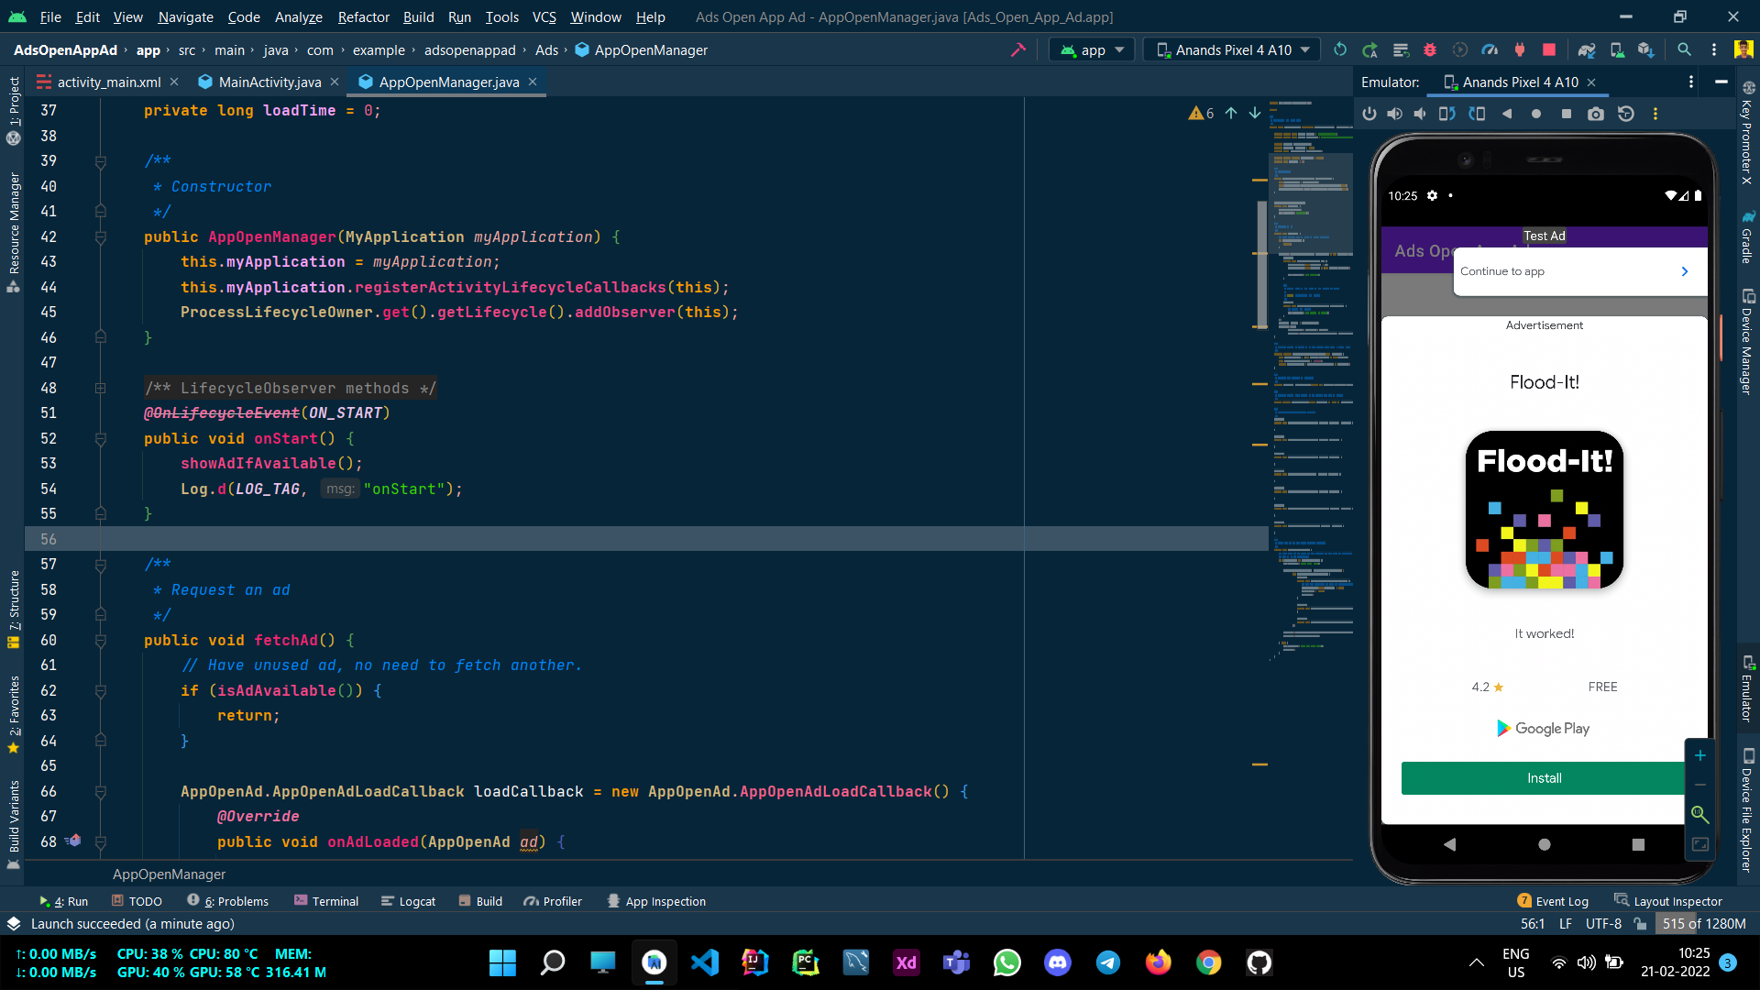Collapse the onStart method using its fold arrow
Screen dimensions: 1760x990
[x=101, y=438]
